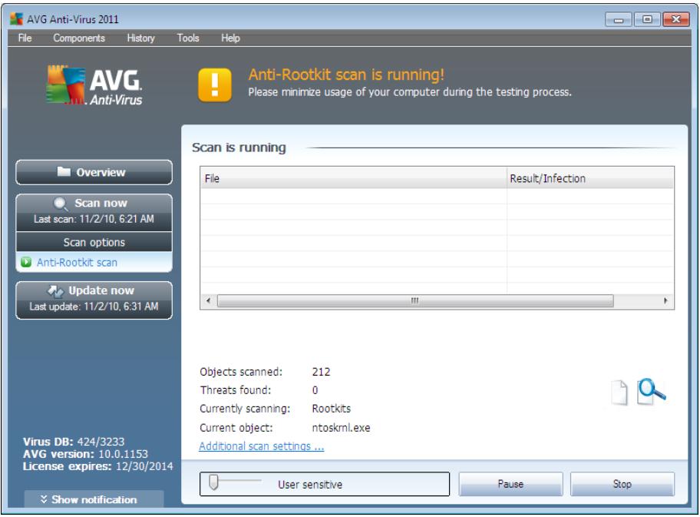Click the 'Anti-Rootkit scan is running!' heading
Viewport: 700px width, 517px height.
click(346, 75)
